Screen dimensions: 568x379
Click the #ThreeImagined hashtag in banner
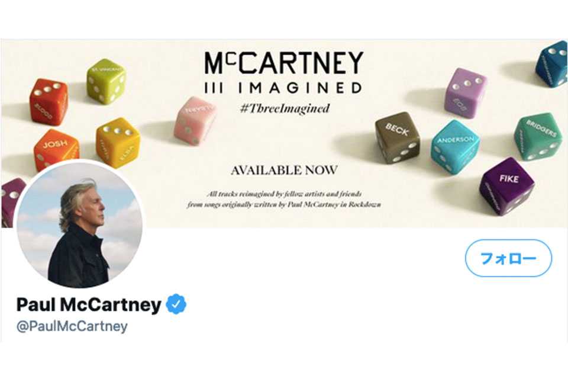click(x=285, y=108)
